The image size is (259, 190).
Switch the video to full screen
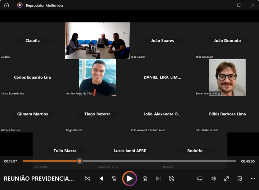click(226, 178)
